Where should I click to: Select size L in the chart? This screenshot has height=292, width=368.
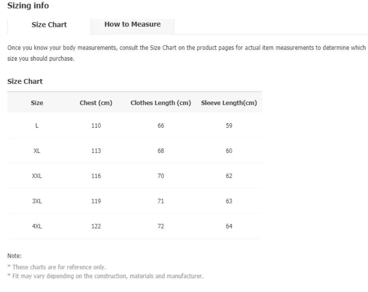tap(37, 125)
